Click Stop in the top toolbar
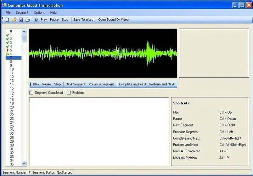The height and width of the screenshot is (176, 253). (x=65, y=20)
